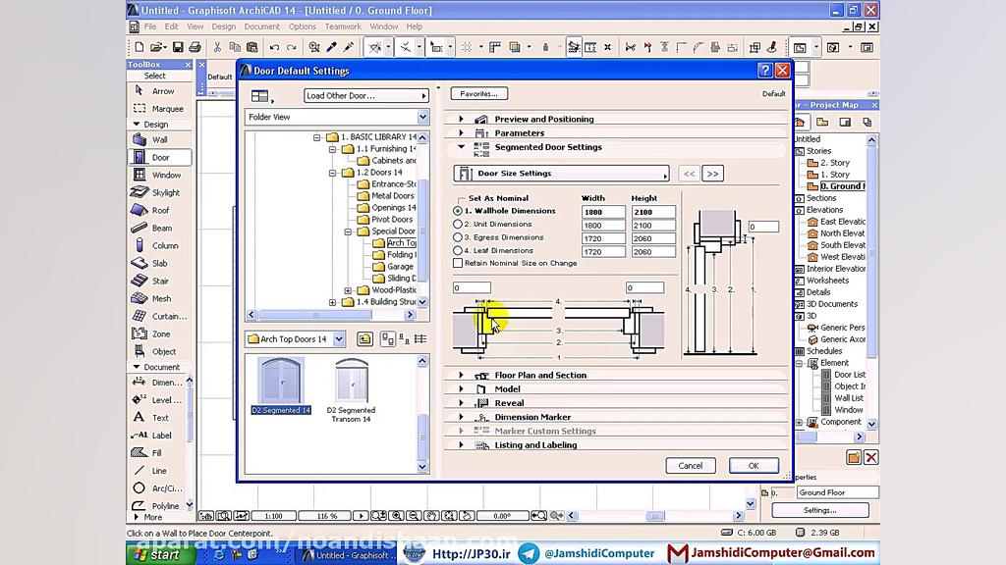Open the Folder View dropdown
This screenshot has height=565, width=1006.
click(x=336, y=117)
